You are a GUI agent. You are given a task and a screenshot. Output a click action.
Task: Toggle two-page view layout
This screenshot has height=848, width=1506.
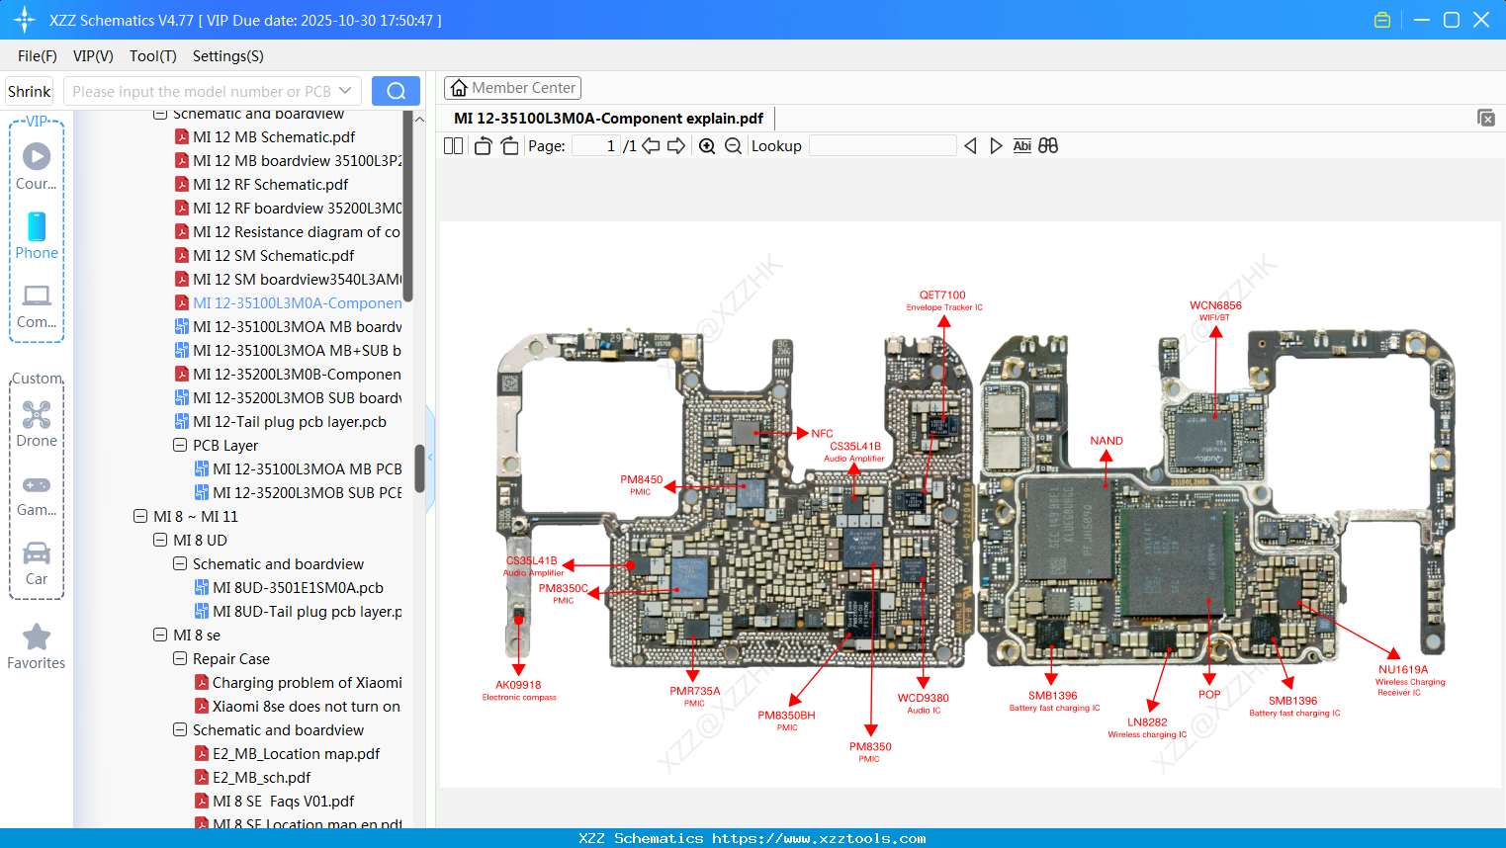[x=453, y=145]
